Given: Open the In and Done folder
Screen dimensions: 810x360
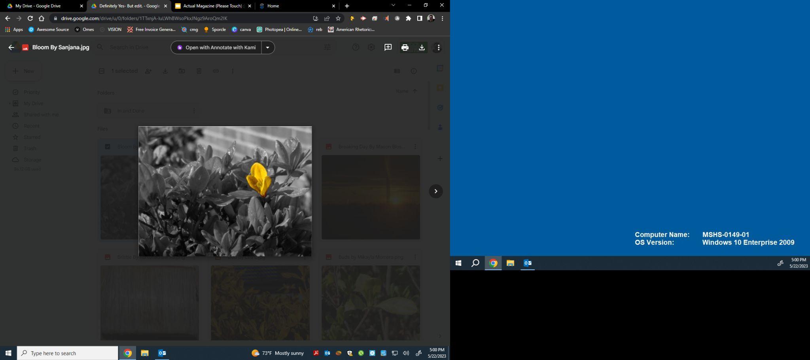Looking at the screenshot, I should [x=148, y=111].
